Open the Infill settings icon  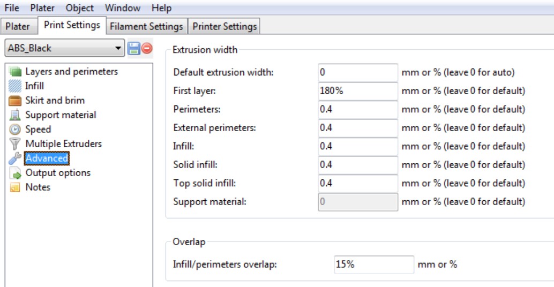tap(16, 86)
